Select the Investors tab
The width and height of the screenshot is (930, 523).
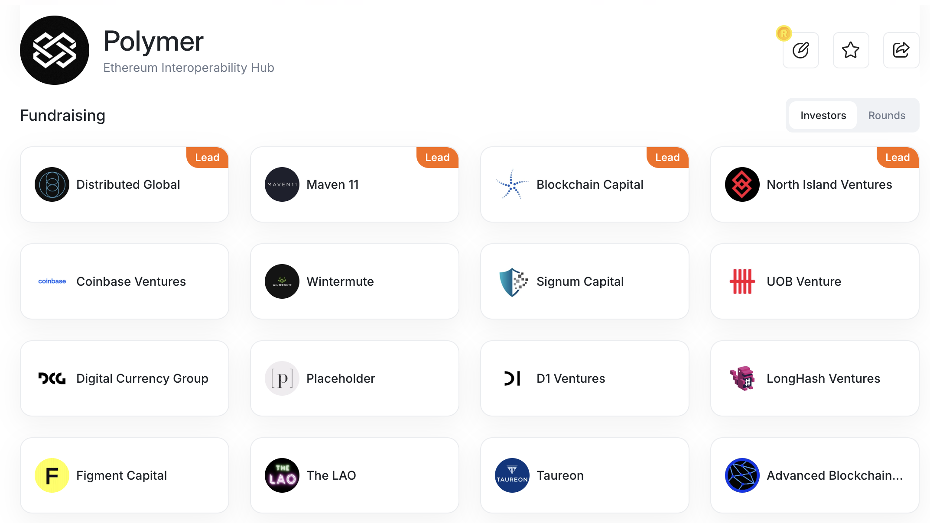(823, 116)
